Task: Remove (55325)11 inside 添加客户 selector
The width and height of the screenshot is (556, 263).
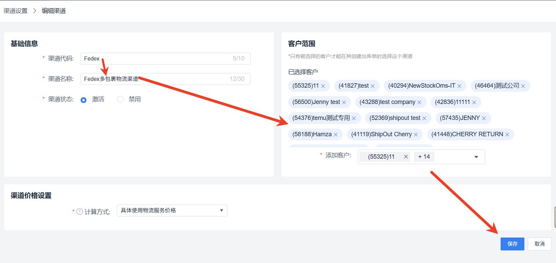Action: (406, 157)
